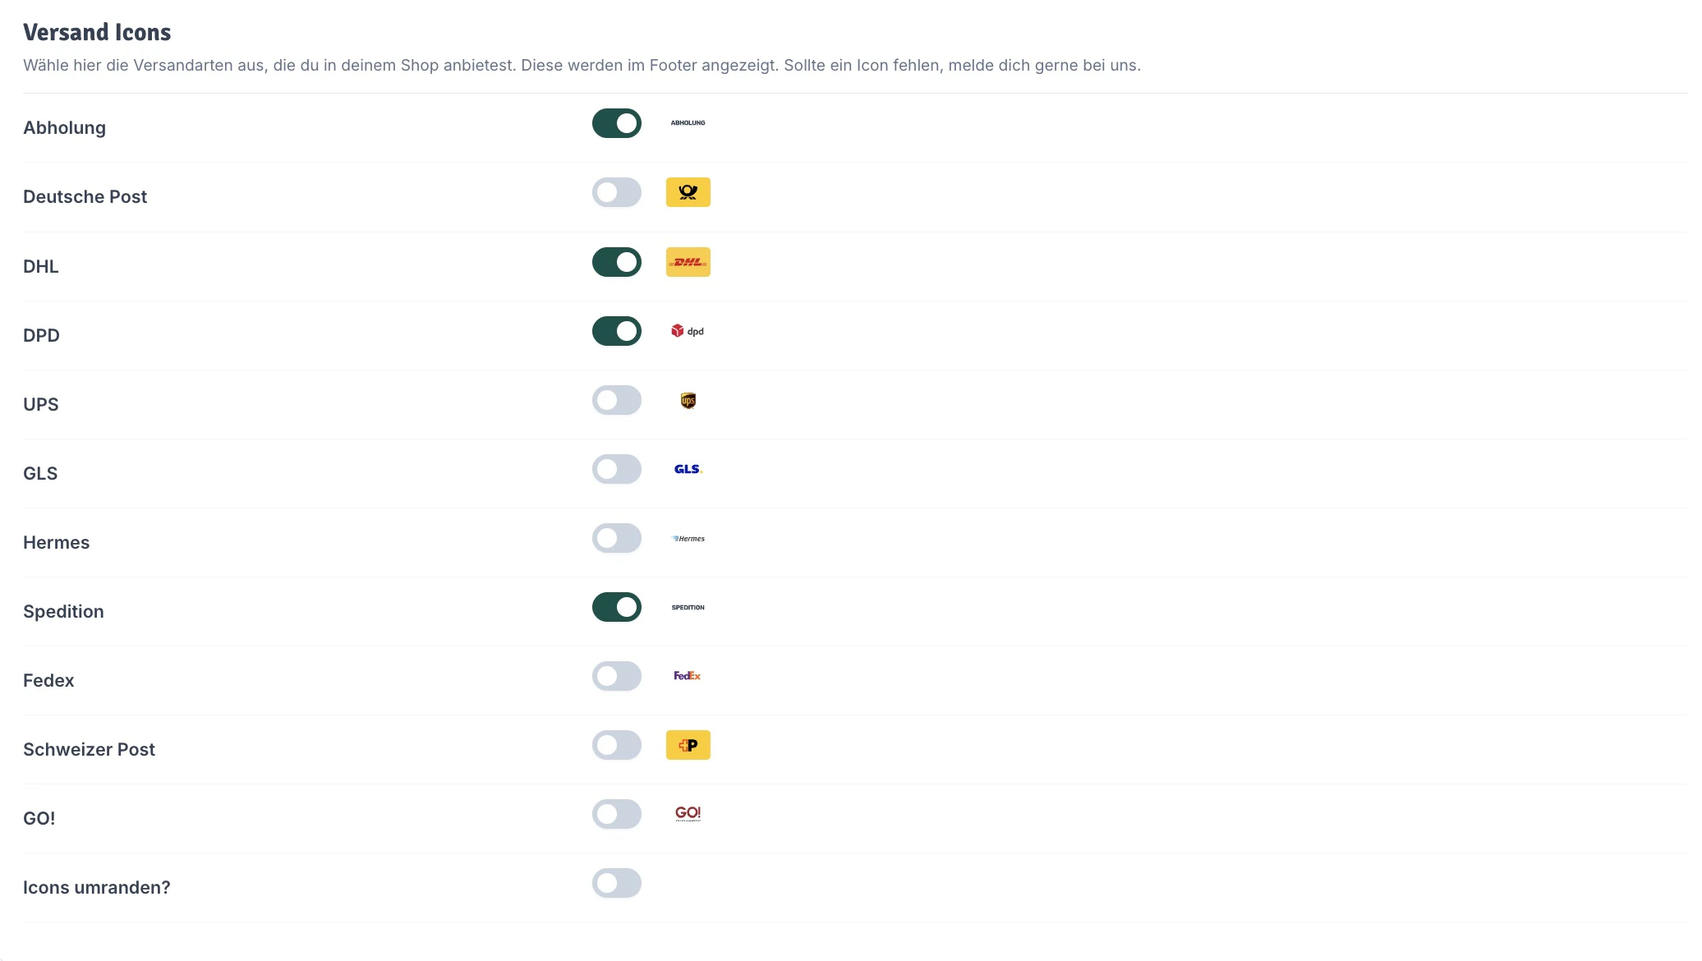Click the Spedition text icon

click(688, 608)
